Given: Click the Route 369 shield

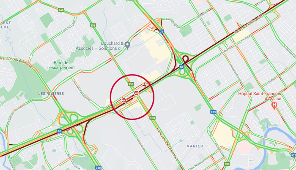Looking at the screenshot, I should coord(61,10).
